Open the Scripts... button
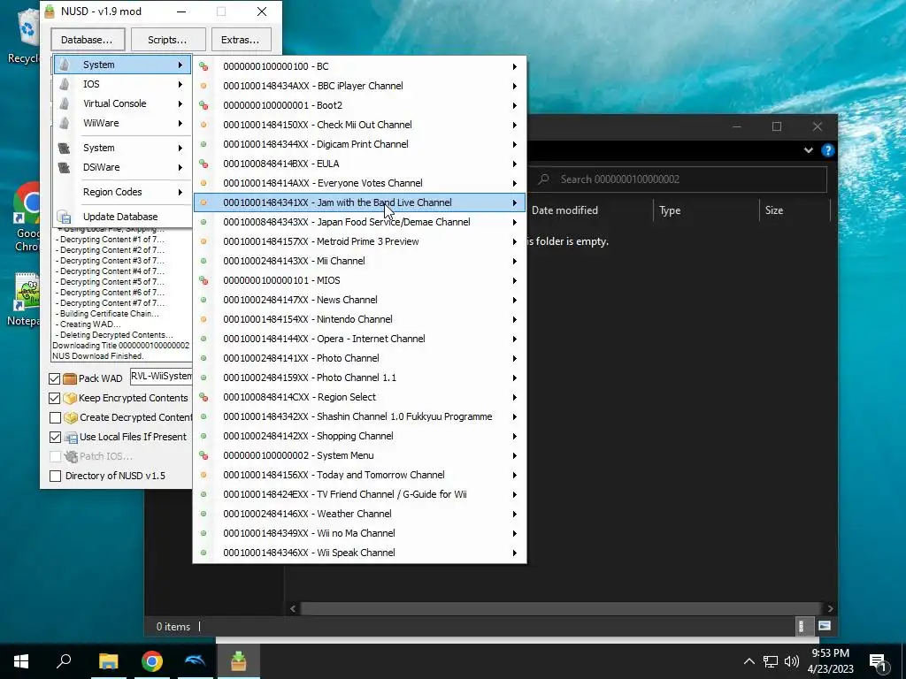 click(167, 40)
